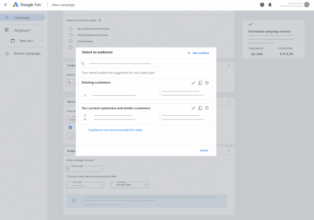Open the Campaign item's three-dot menu
This screenshot has height=220, width=314.
pos(42,18)
